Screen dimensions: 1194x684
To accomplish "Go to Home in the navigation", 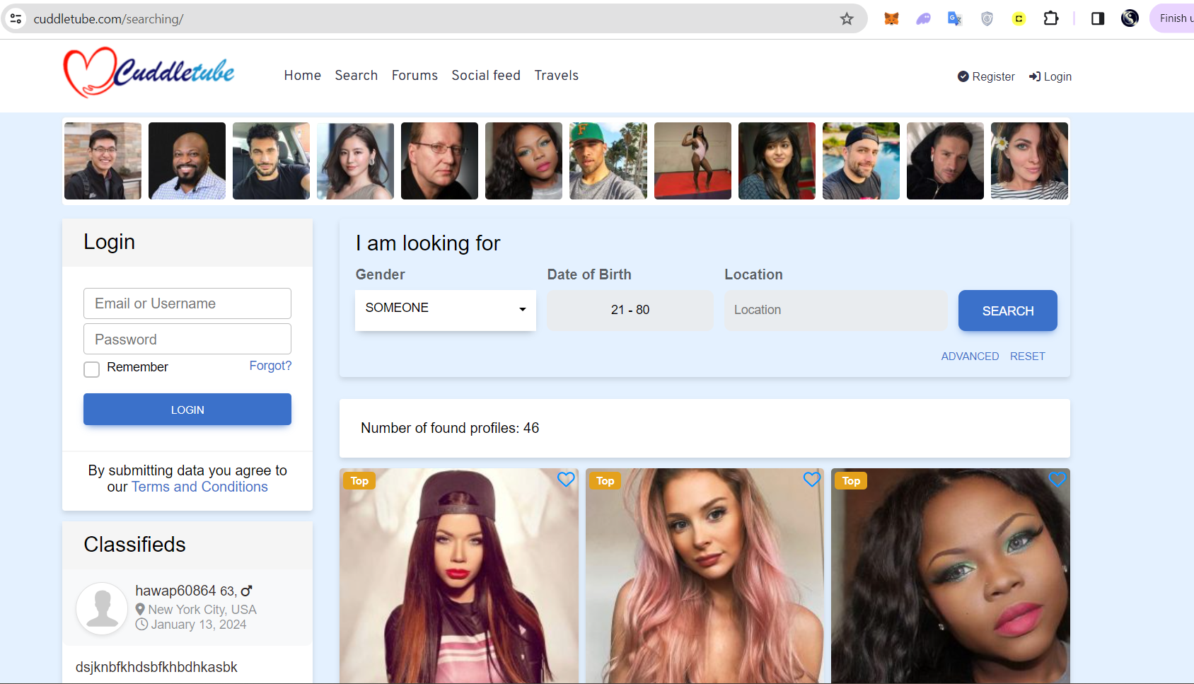I will coord(303,75).
